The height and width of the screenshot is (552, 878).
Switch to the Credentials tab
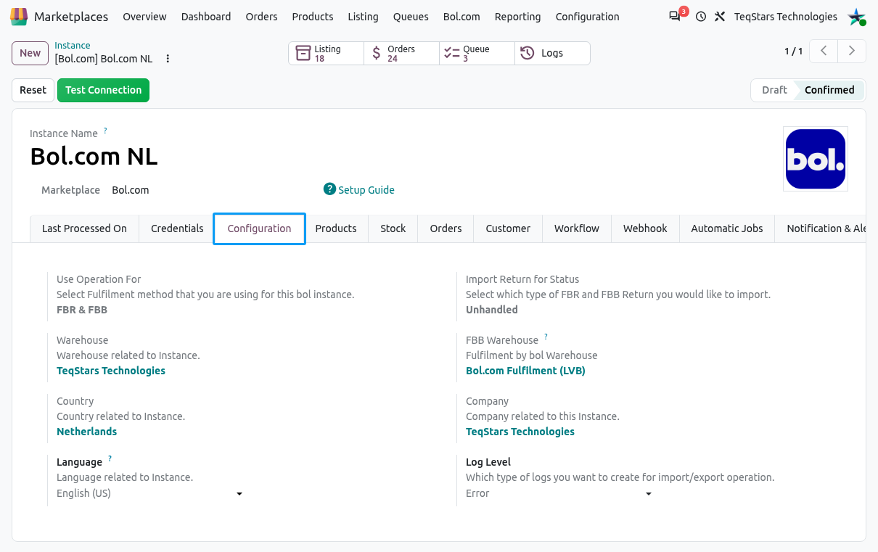pos(177,228)
